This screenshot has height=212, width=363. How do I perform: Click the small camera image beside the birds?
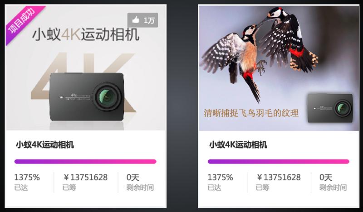(x=330, y=108)
